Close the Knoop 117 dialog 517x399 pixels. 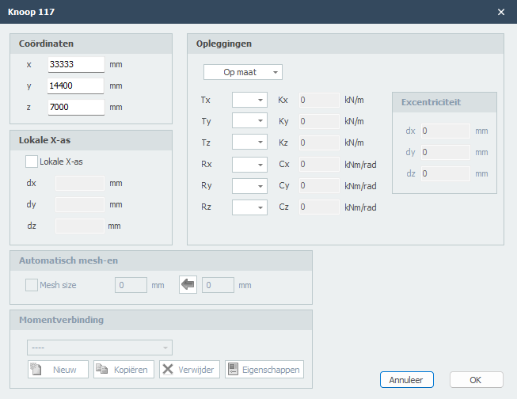(500, 12)
